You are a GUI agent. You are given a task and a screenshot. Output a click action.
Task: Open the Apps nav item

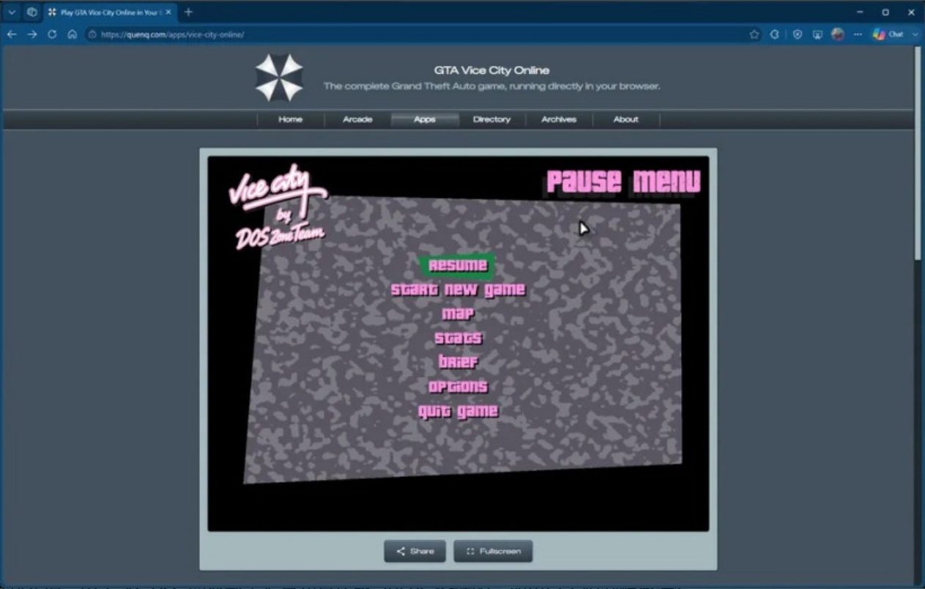425,119
